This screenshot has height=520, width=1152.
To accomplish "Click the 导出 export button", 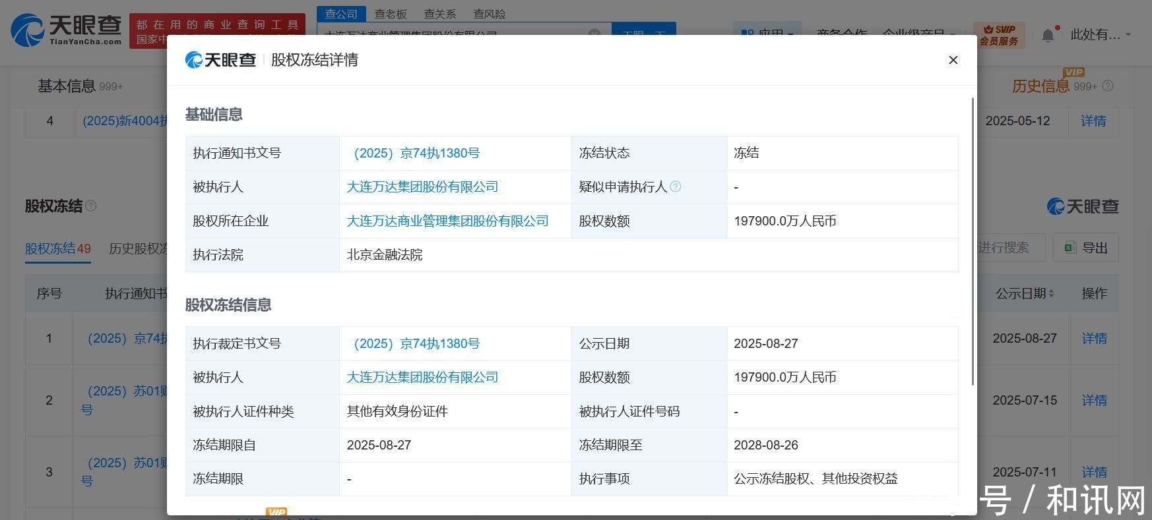I will (1086, 248).
